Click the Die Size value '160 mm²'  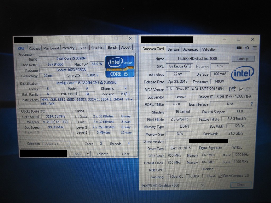220,74
